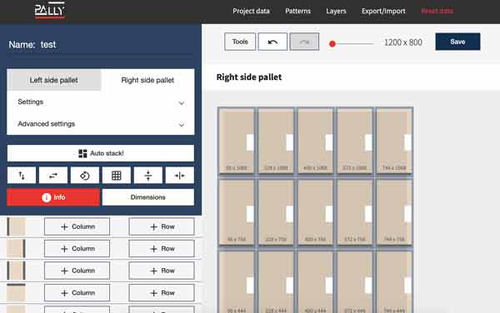Click the Save button

click(x=457, y=42)
